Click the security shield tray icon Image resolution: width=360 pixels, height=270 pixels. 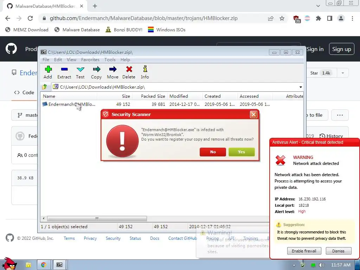[303, 265]
